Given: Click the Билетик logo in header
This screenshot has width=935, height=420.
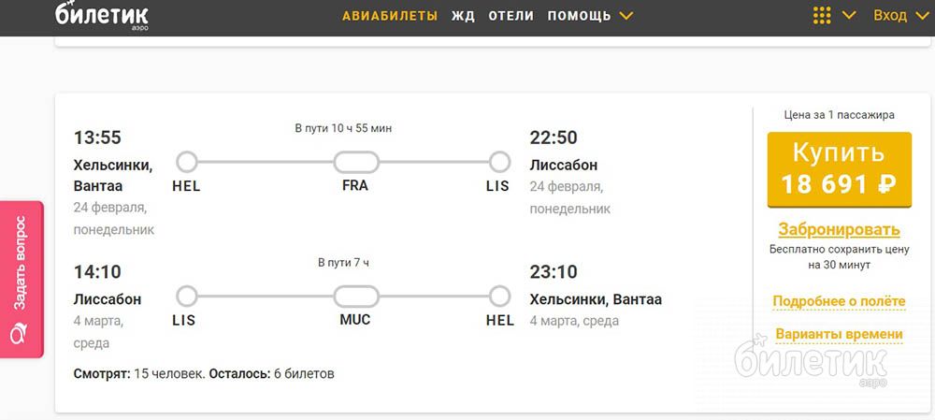Looking at the screenshot, I should [x=101, y=16].
